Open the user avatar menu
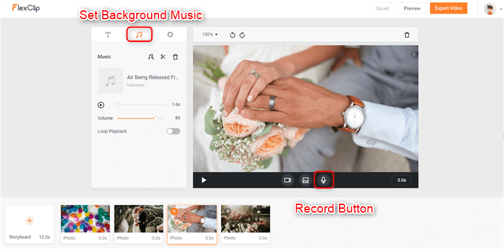Screen dimensions: 504x249 coord(492,9)
